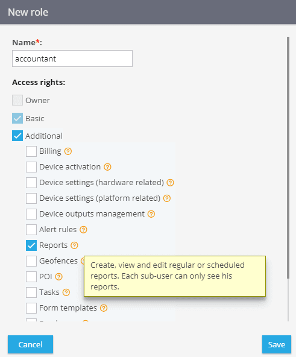296x357 pixels.
Task: Cancel creating the role
Action: (30, 344)
